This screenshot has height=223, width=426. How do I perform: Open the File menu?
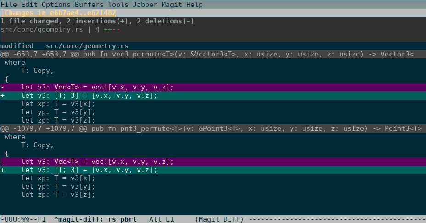[9, 5]
